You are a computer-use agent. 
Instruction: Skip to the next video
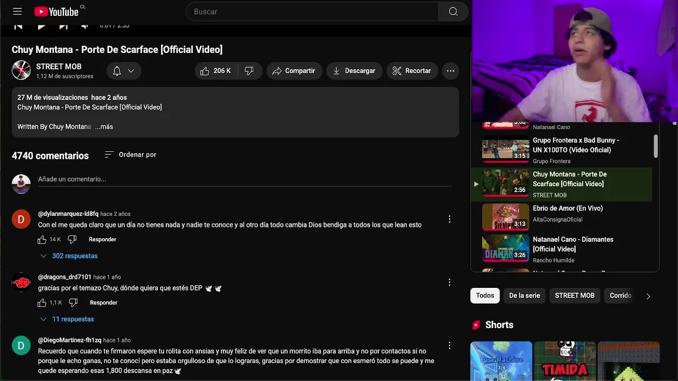coord(64,25)
